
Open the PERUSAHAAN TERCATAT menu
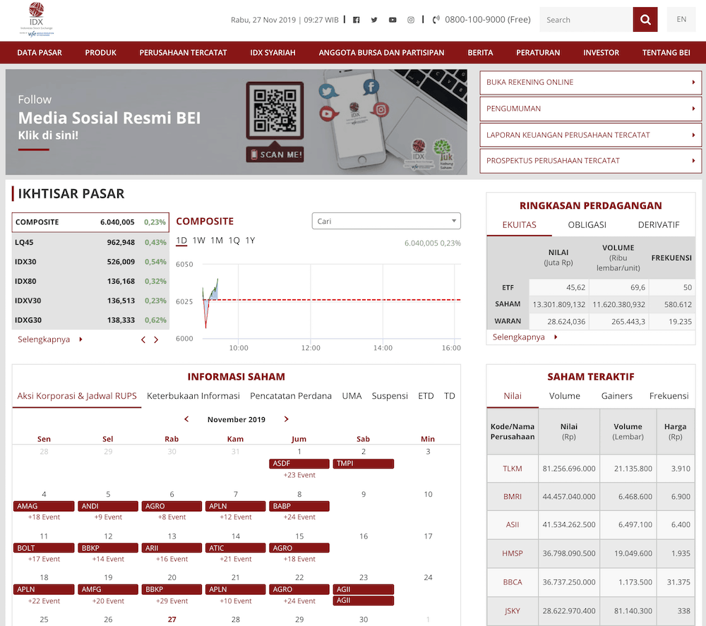coord(183,52)
